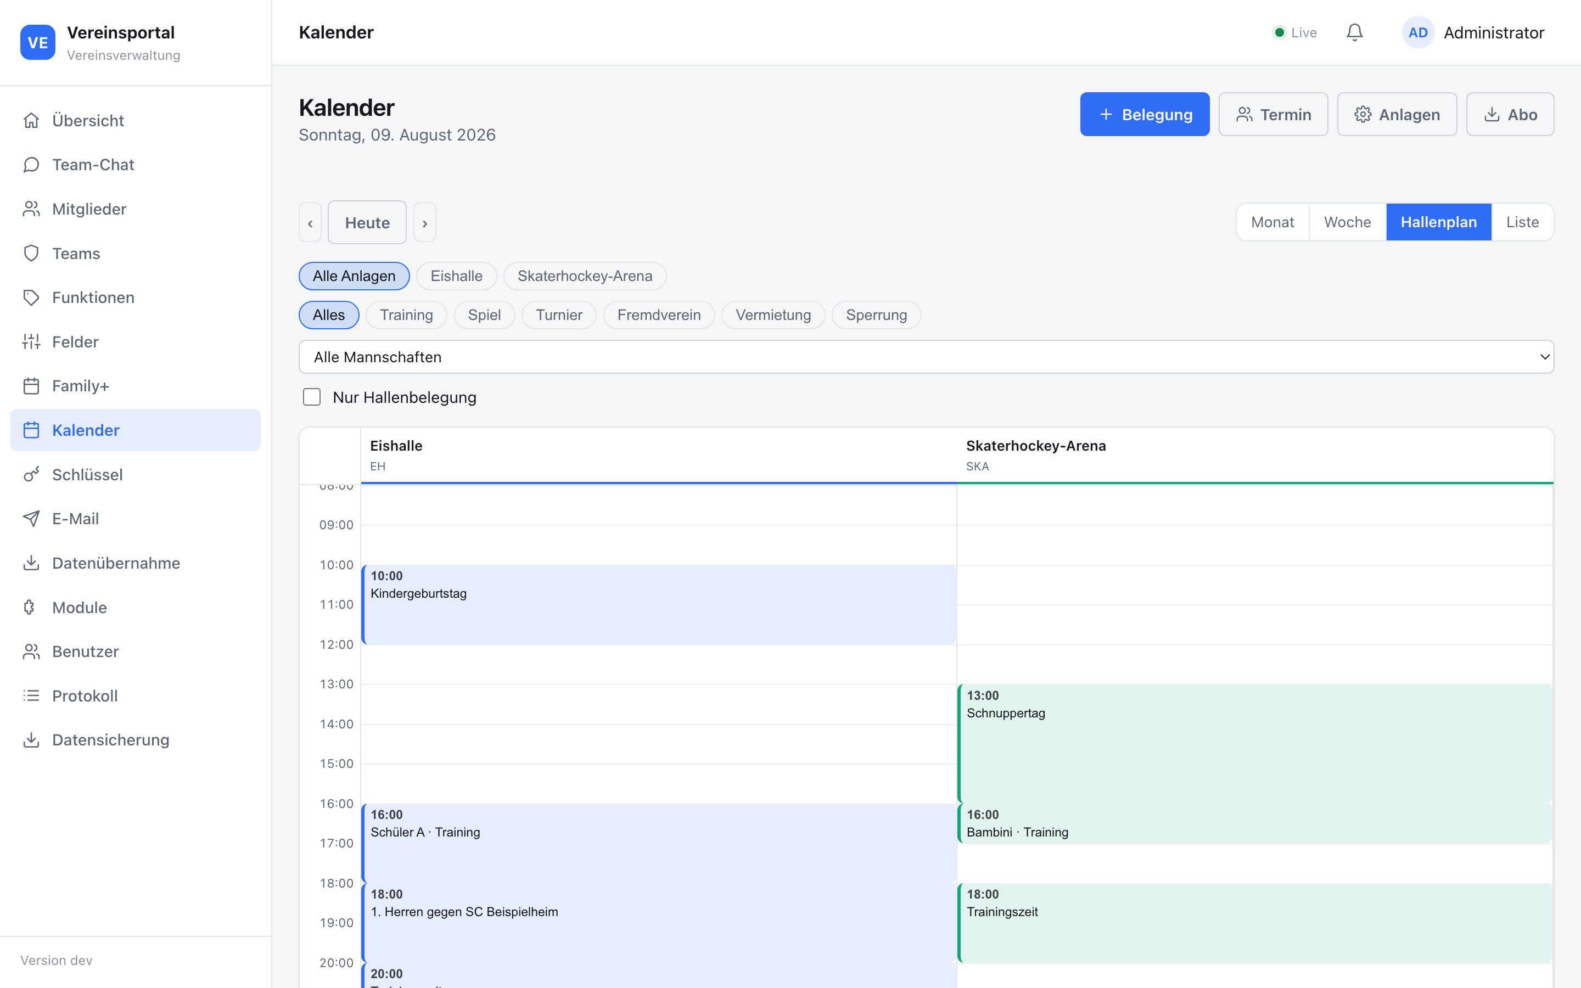1581x988 pixels.
Task: Open the 16:00 Schüler A Training booking
Action: click(x=659, y=843)
